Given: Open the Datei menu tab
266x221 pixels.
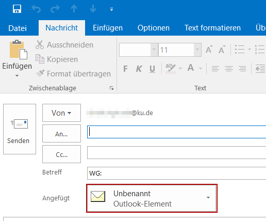Looking at the screenshot, I should point(18,28).
